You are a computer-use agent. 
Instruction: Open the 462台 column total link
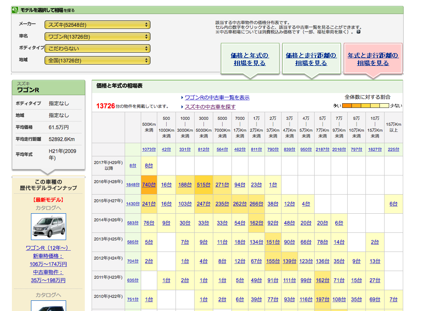[240, 149]
